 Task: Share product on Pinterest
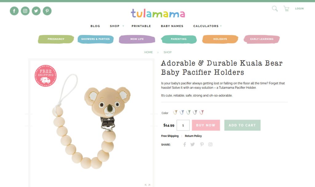coord(202,144)
